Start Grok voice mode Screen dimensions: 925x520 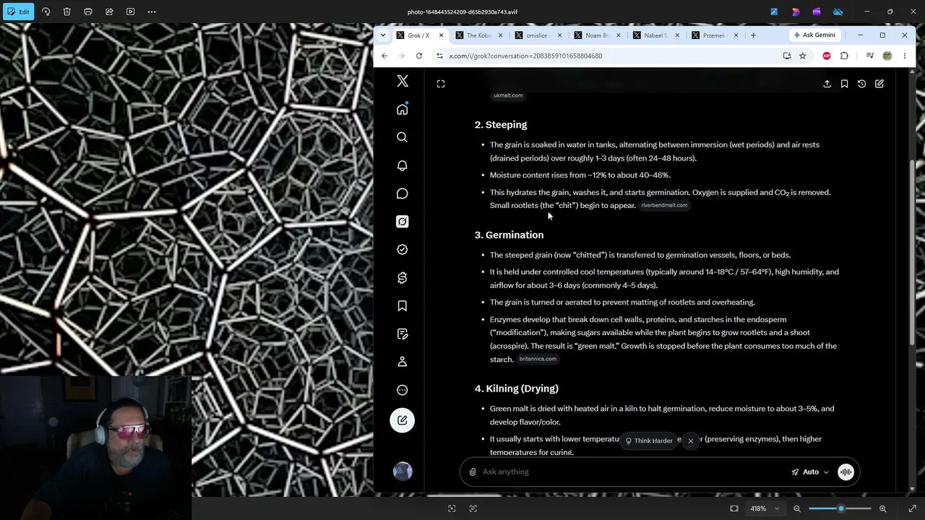[846, 472]
